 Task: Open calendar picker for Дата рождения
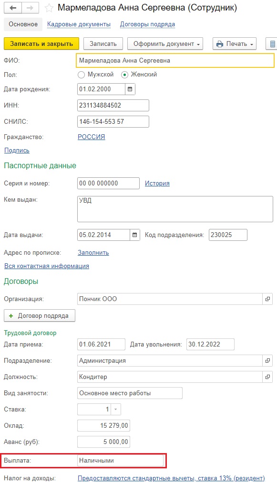pyautogui.click(x=130, y=89)
